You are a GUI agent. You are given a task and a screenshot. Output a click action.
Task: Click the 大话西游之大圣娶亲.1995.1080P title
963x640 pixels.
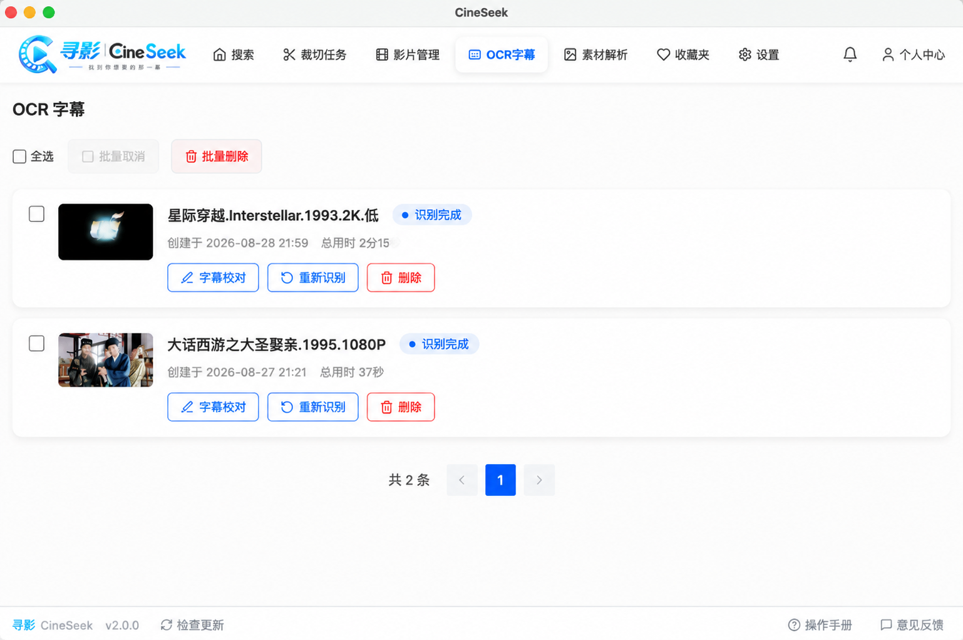coord(276,344)
